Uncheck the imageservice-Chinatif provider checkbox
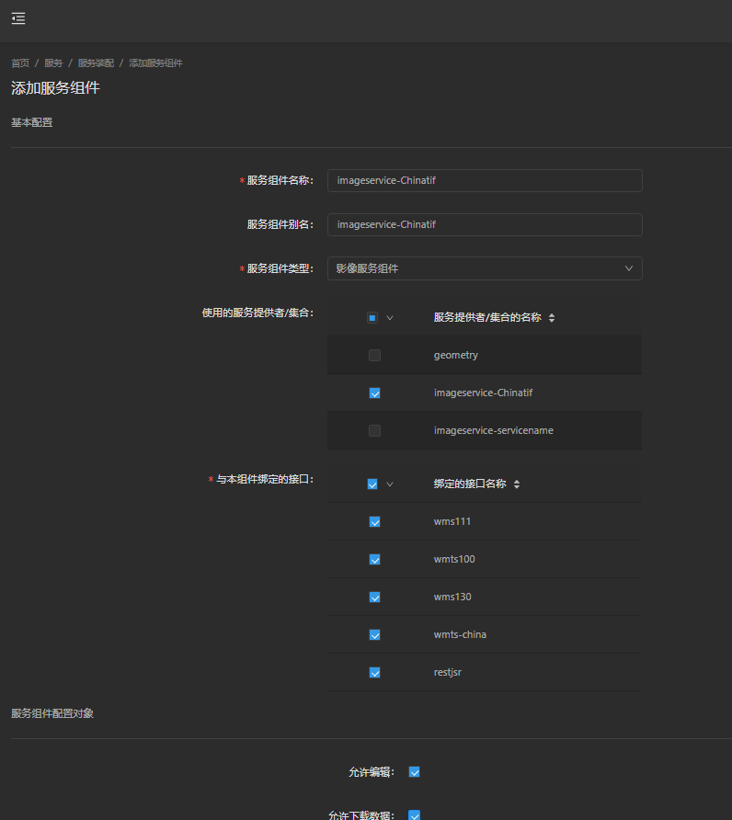732x820 pixels. 374,393
